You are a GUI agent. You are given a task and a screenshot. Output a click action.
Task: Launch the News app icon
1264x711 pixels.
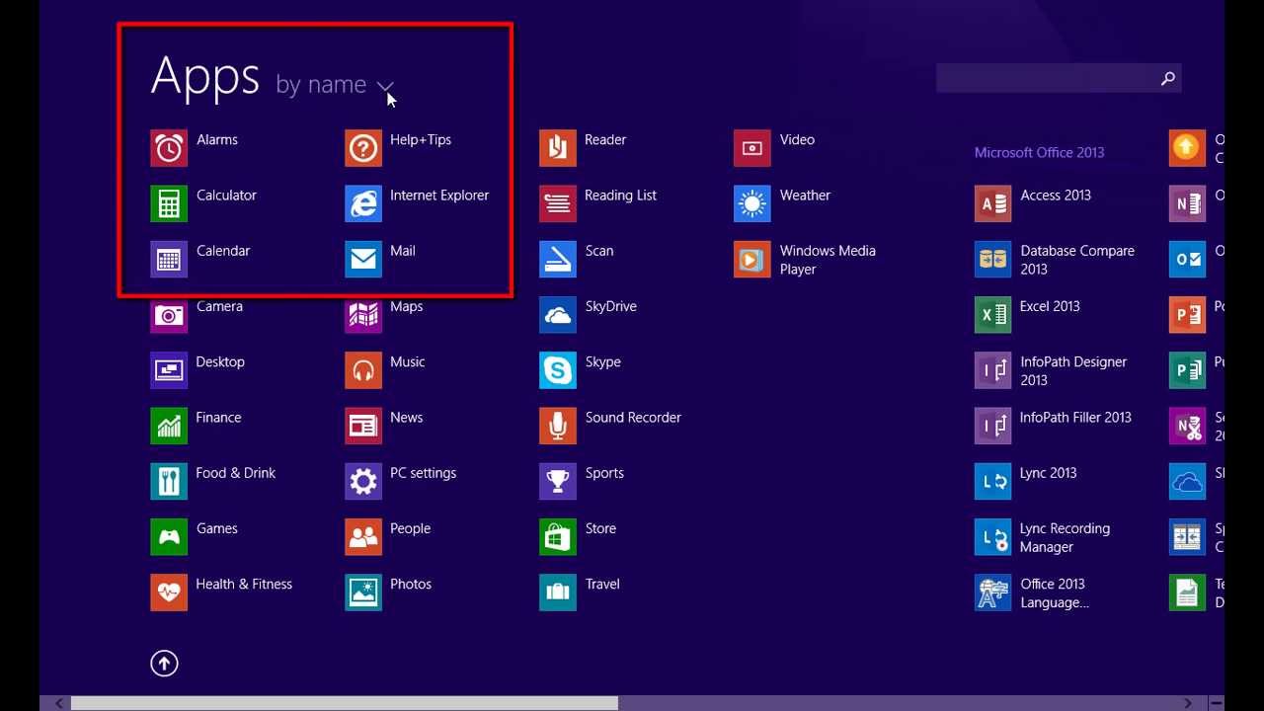click(x=363, y=426)
